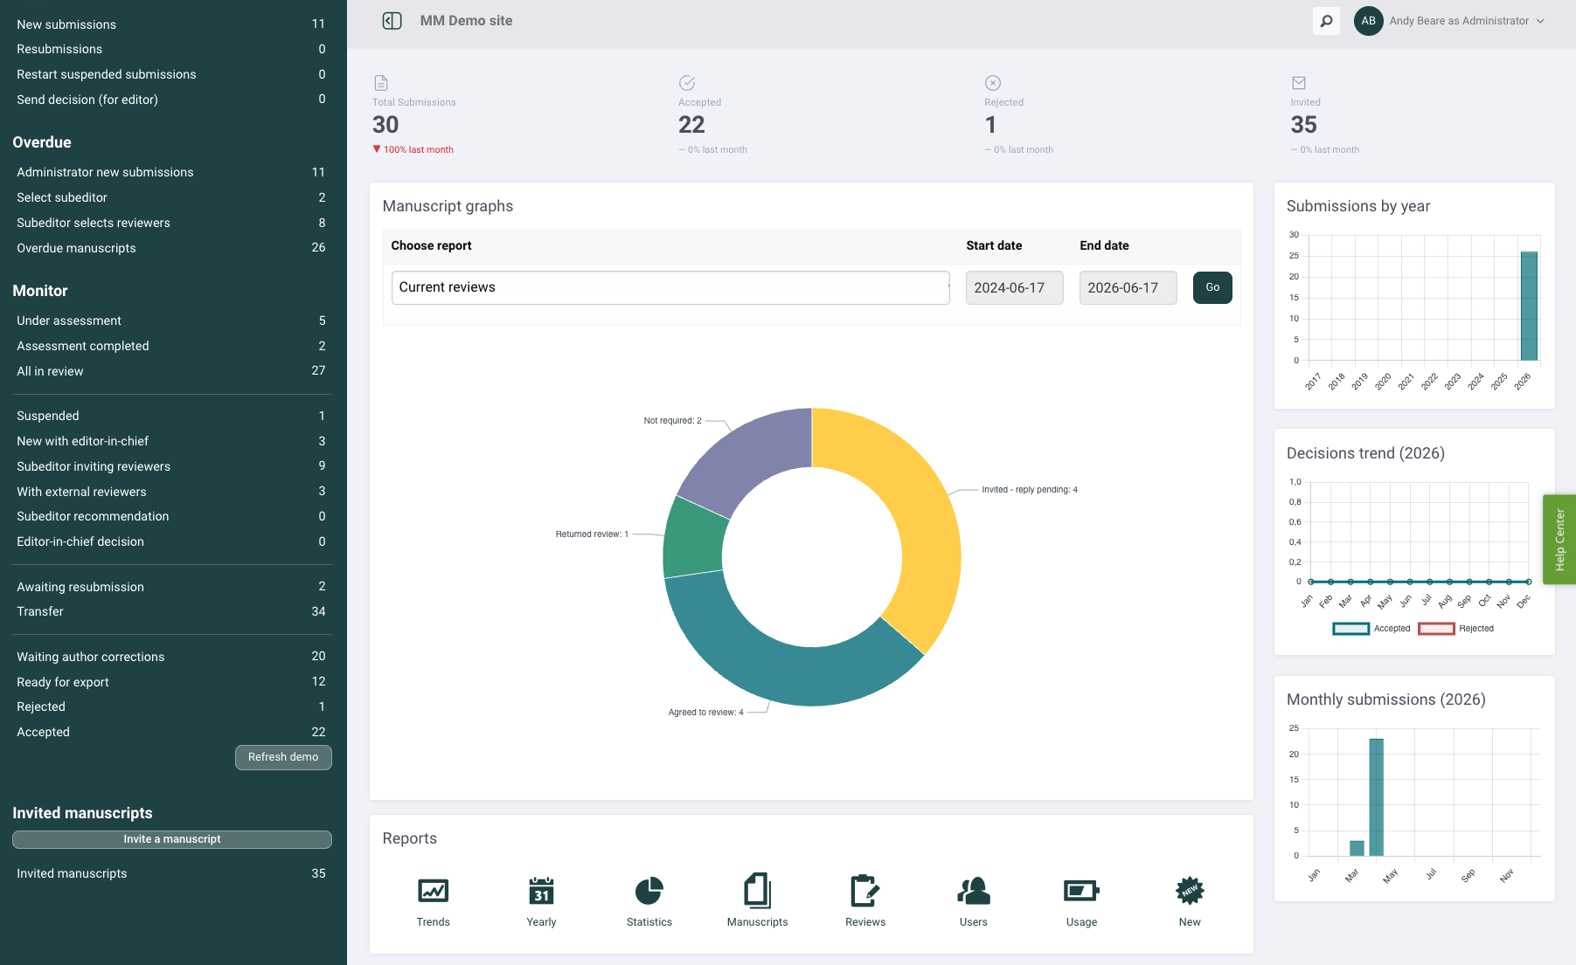
Task: Open search via magnifier icon
Action: [1326, 21]
